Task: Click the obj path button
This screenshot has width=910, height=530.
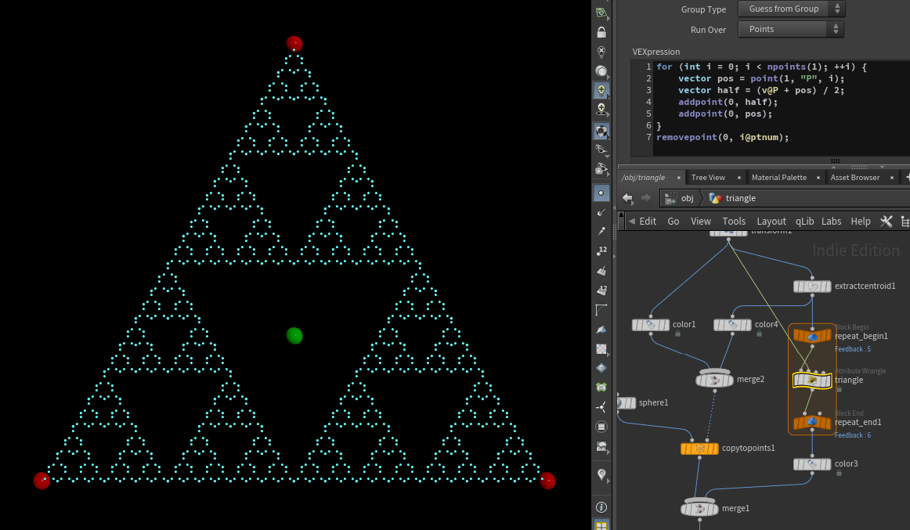Action: click(x=680, y=198)
